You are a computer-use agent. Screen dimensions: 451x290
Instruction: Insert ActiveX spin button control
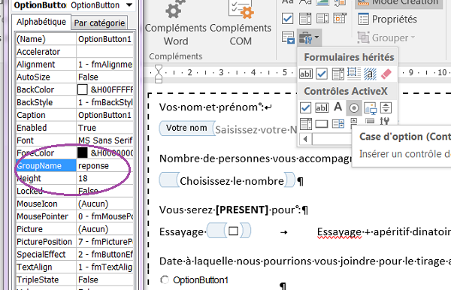point(386,108)
